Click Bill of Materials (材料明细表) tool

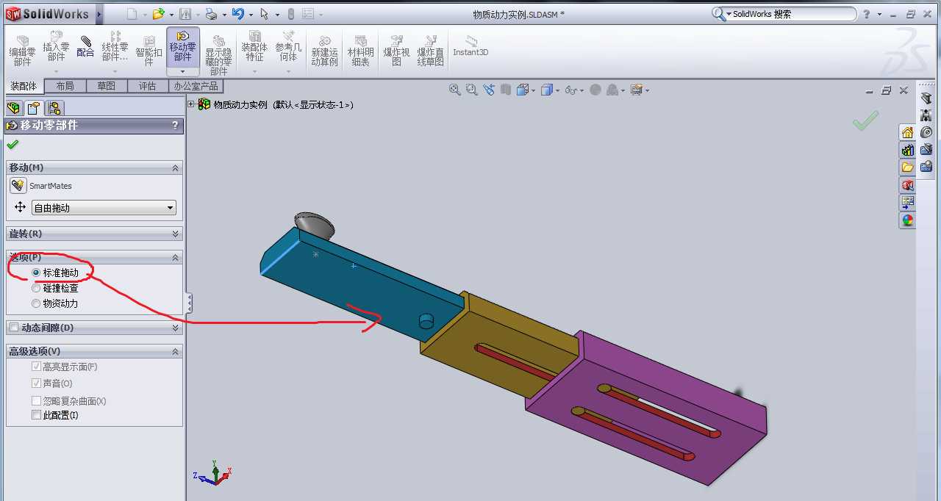360,51
